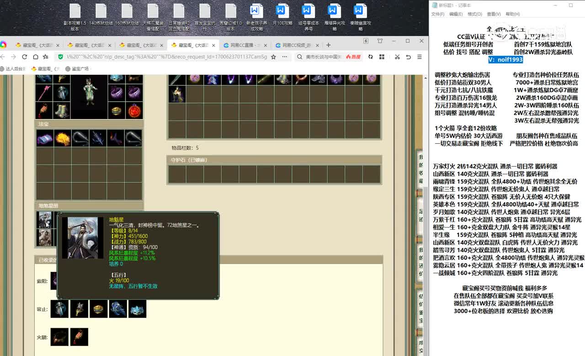The image size is (585, 356).
Task: Go to the browser home page
Action: tap(35, 57)
